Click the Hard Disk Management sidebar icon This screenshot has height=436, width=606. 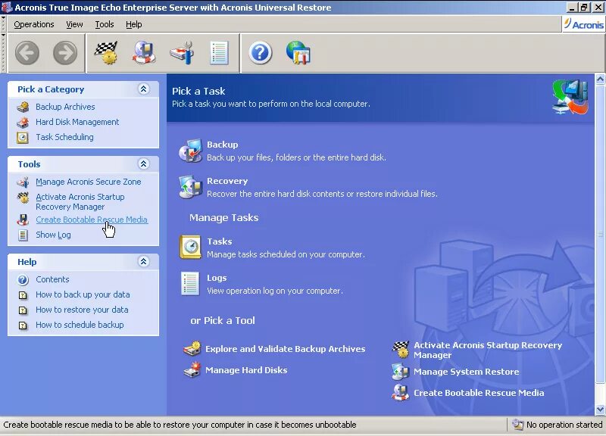23,123
